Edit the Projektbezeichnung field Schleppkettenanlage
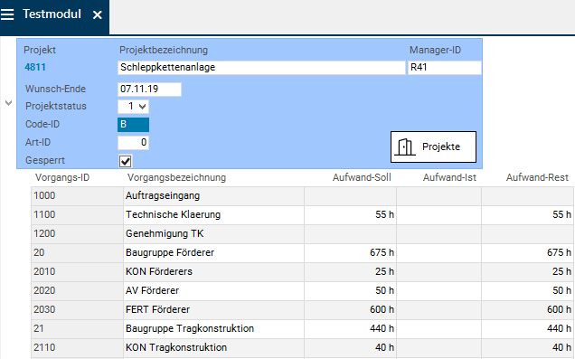Image resolution: width=575 pixels, height=359 pixels. [261, 68]
